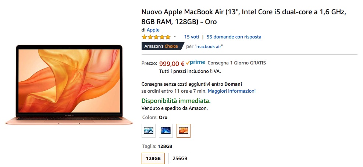Open Maggiori informazioni delivery details

pos(232,91)
